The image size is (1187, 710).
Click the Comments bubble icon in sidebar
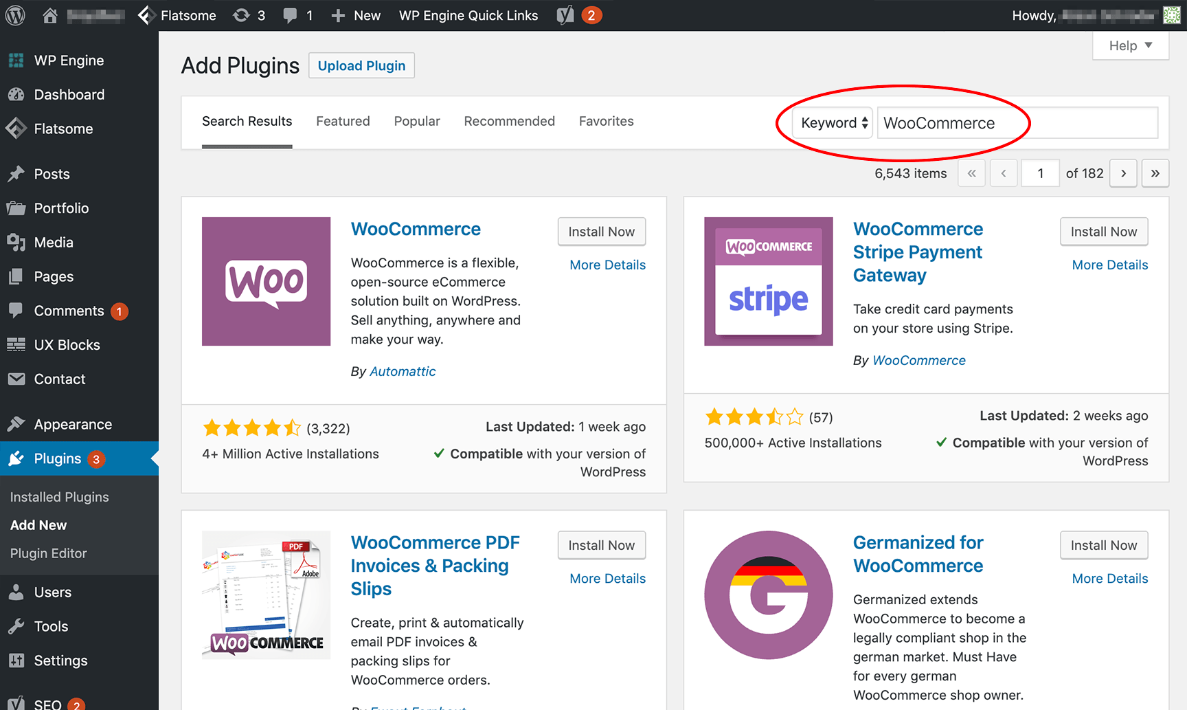click(x=16, y=310)
